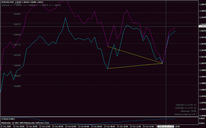Click the '23 Oct 00:00' time axis label

tap(58, 127)
